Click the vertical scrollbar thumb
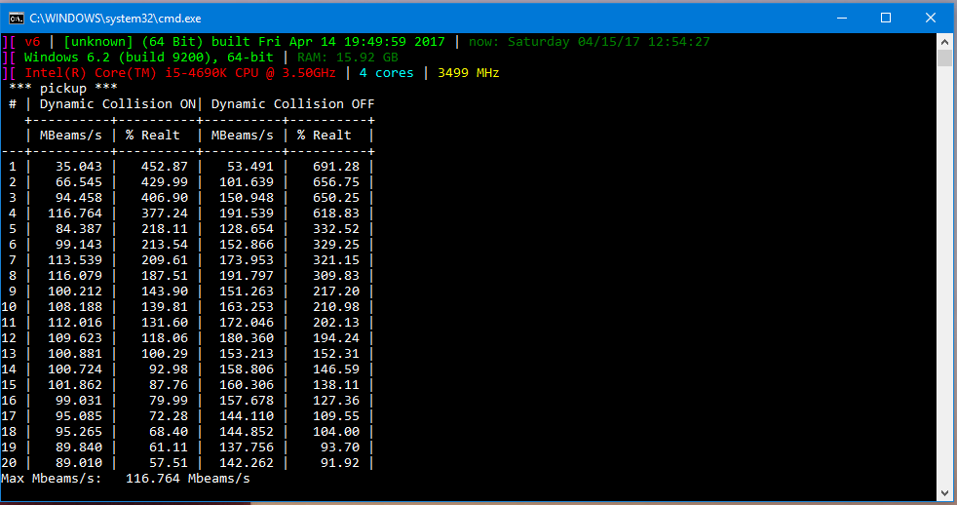This screenshot has height=505, width=957. point(944,58)
